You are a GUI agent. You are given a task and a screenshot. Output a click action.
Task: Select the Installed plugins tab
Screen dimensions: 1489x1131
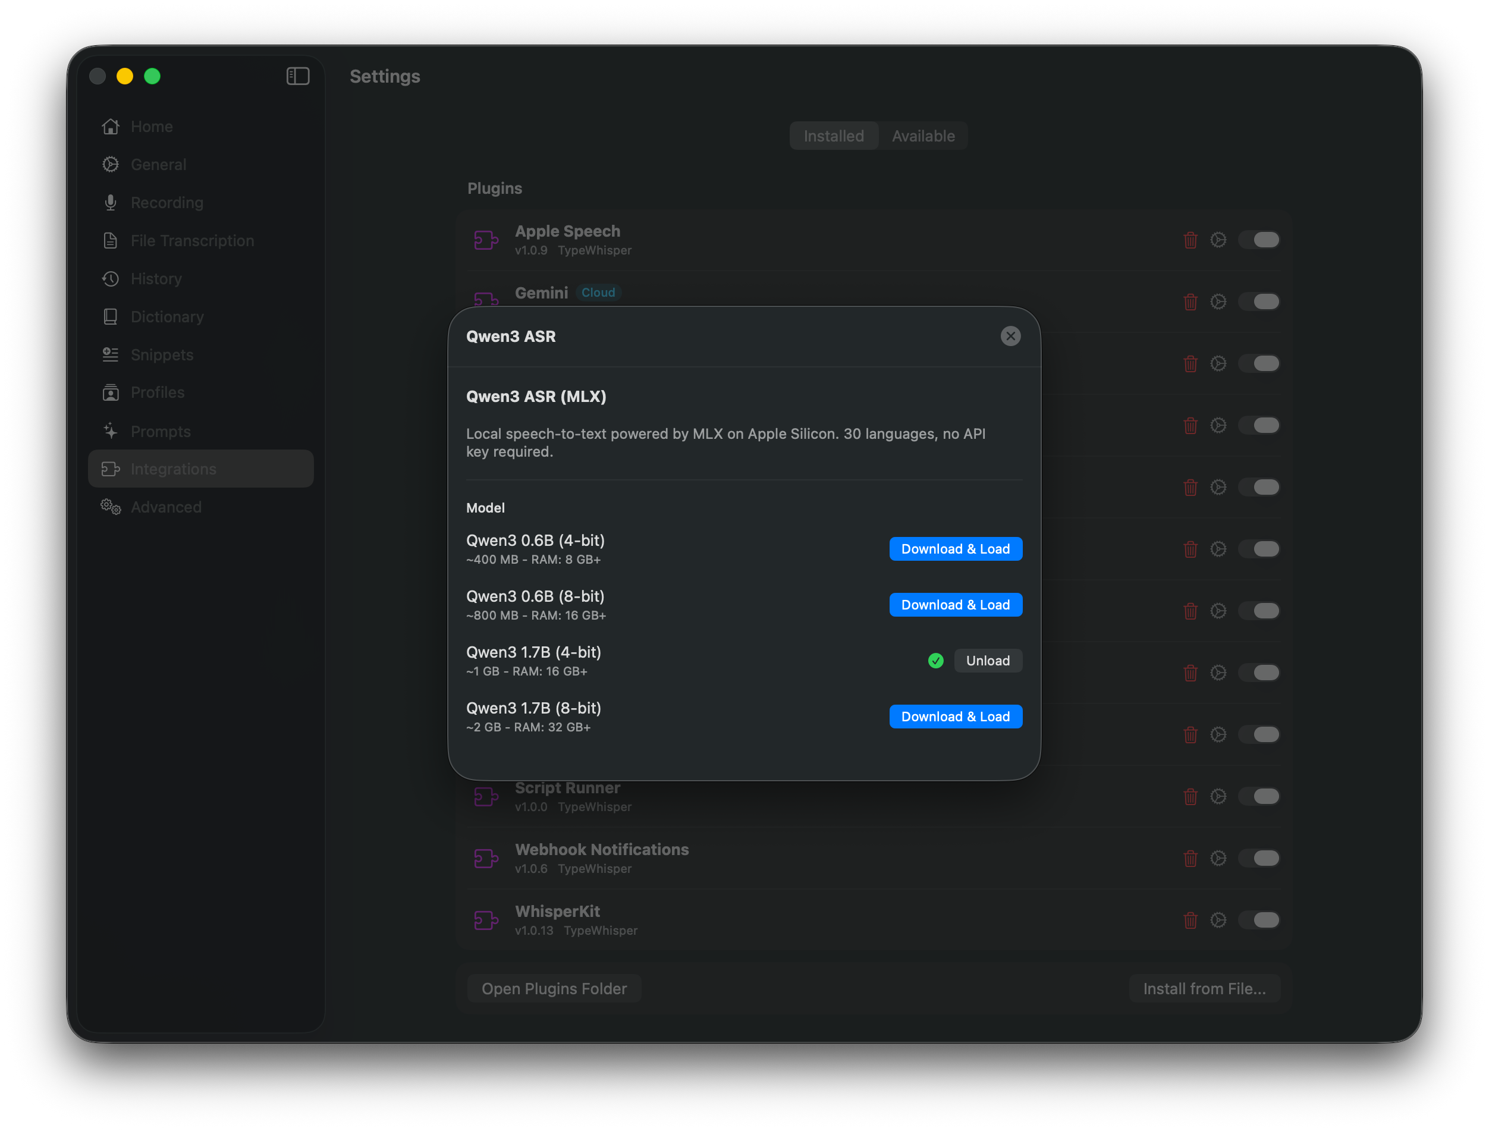coord(834,136)
